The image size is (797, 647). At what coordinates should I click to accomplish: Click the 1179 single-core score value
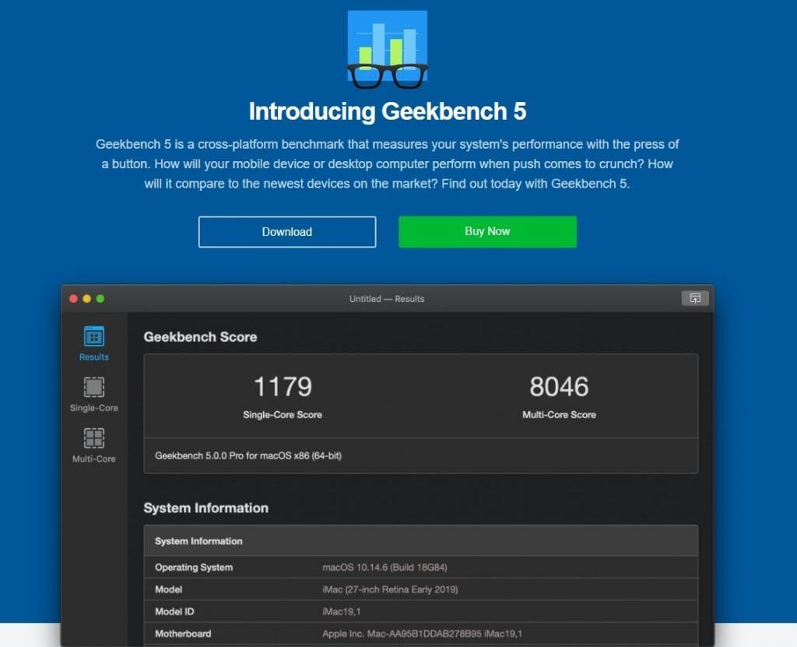pos(283,387)
